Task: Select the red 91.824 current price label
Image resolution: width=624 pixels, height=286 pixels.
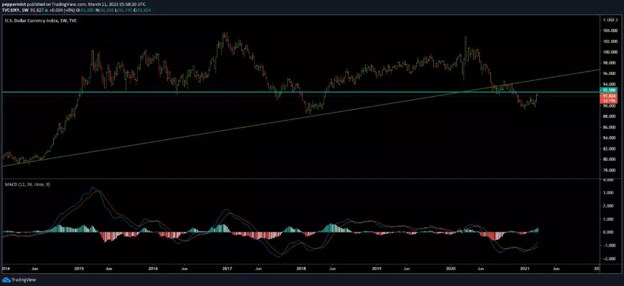Action: (609, 96)
